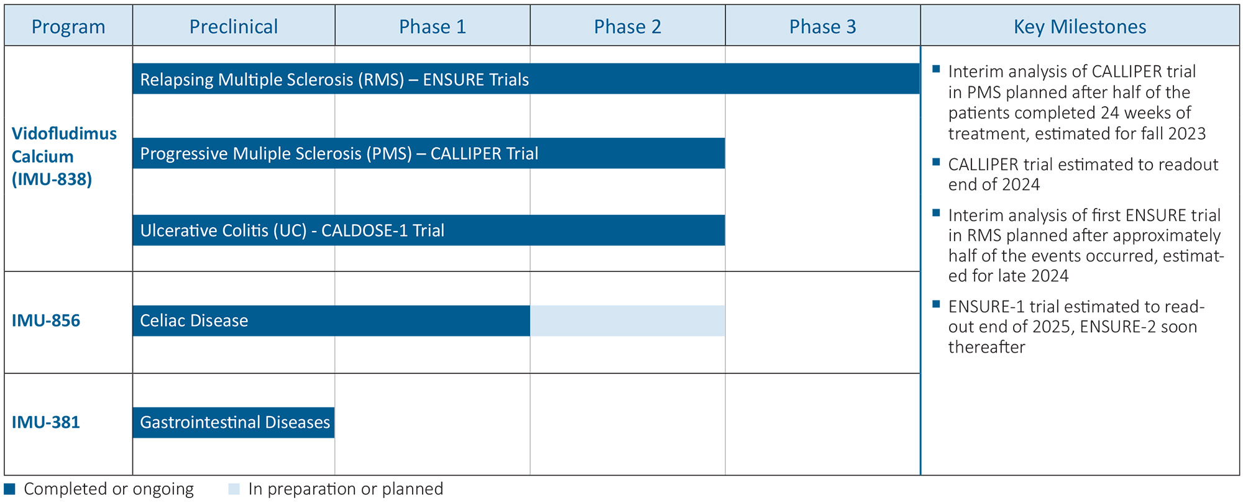Click the Relapsing Multiple Sclerosis ENSURE Trials bar

point(526,79)
